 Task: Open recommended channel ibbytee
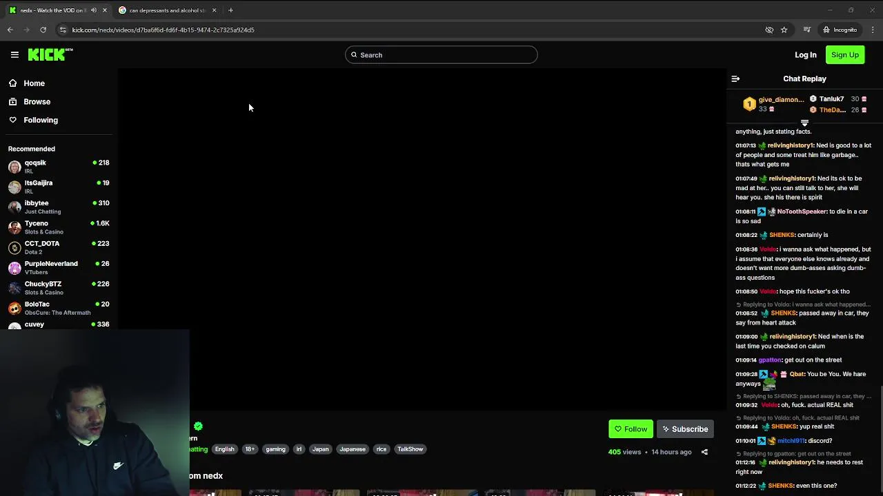(59, 207)
